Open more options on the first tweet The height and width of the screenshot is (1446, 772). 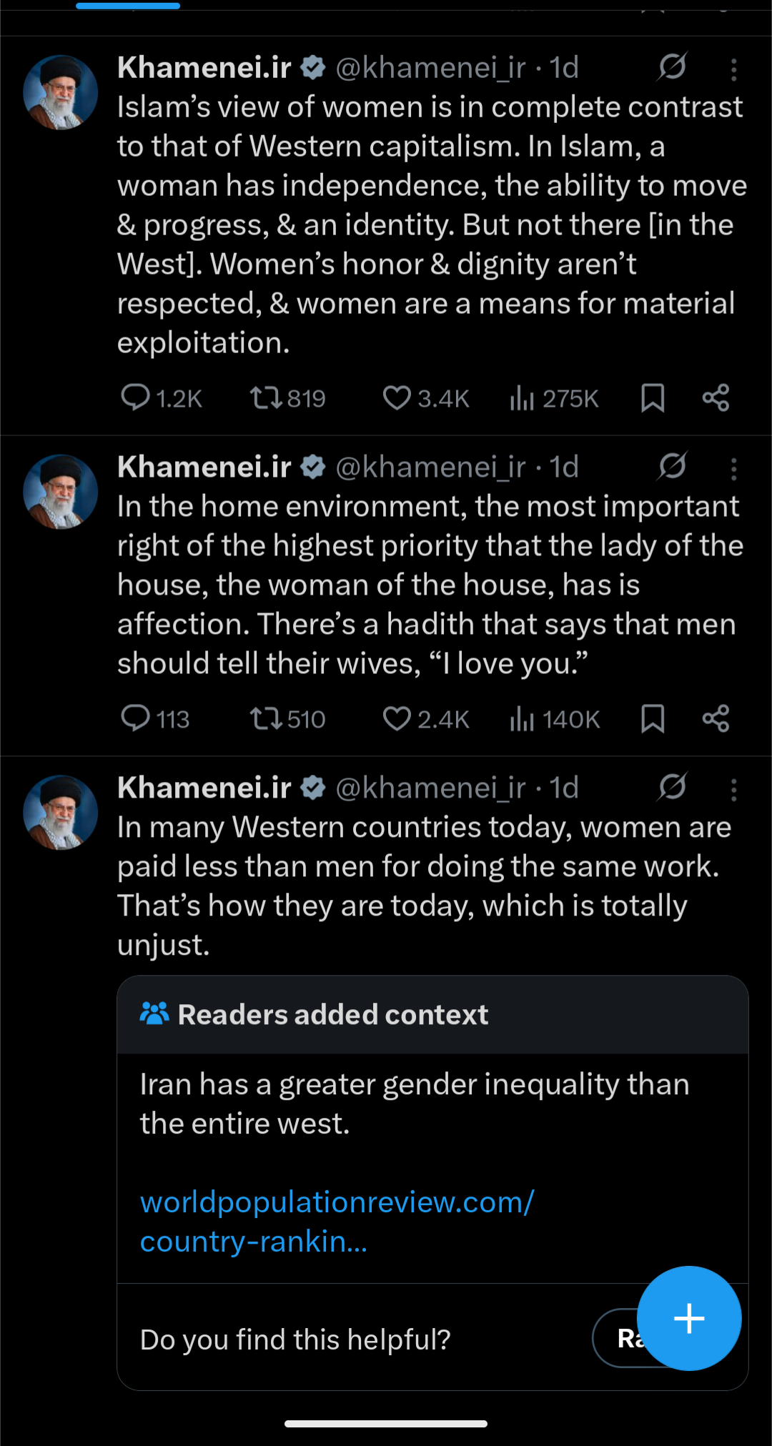click(x=733, y=69)
